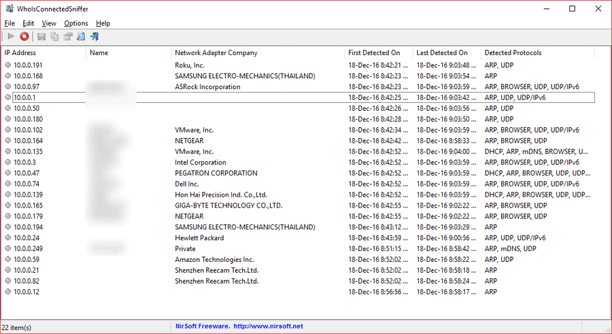This screenshot has width=612, height=334.
Task: Select the PEGATRON CORPORATION company cell
Action: click(x=216, y=173)
